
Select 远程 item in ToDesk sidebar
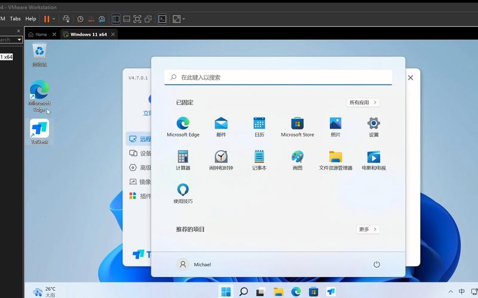[x=139, y=139]
